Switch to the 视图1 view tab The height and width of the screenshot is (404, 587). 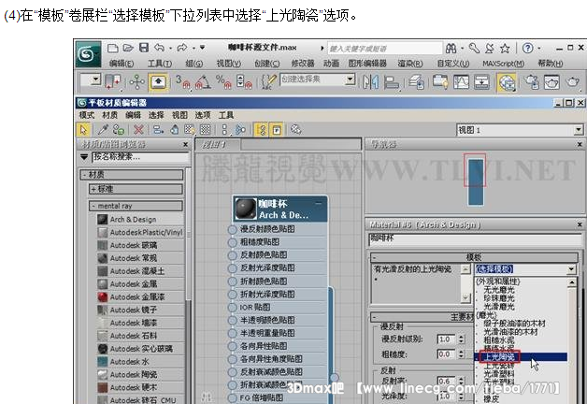[x=217, y=145]
